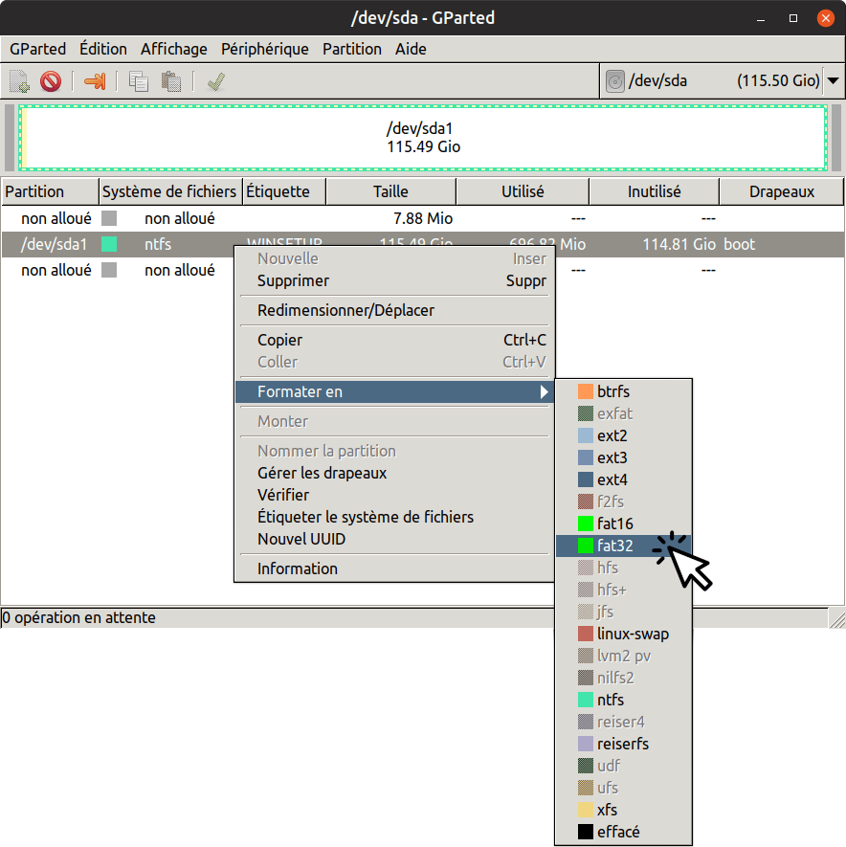Choose Vérifier in the context menu
846x847 pixels.
point(394,496)
